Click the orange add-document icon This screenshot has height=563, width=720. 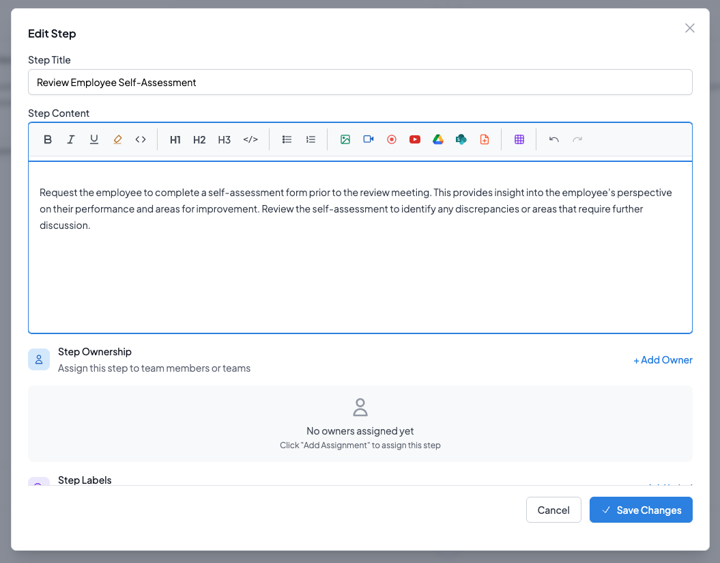tap(485, 139)
